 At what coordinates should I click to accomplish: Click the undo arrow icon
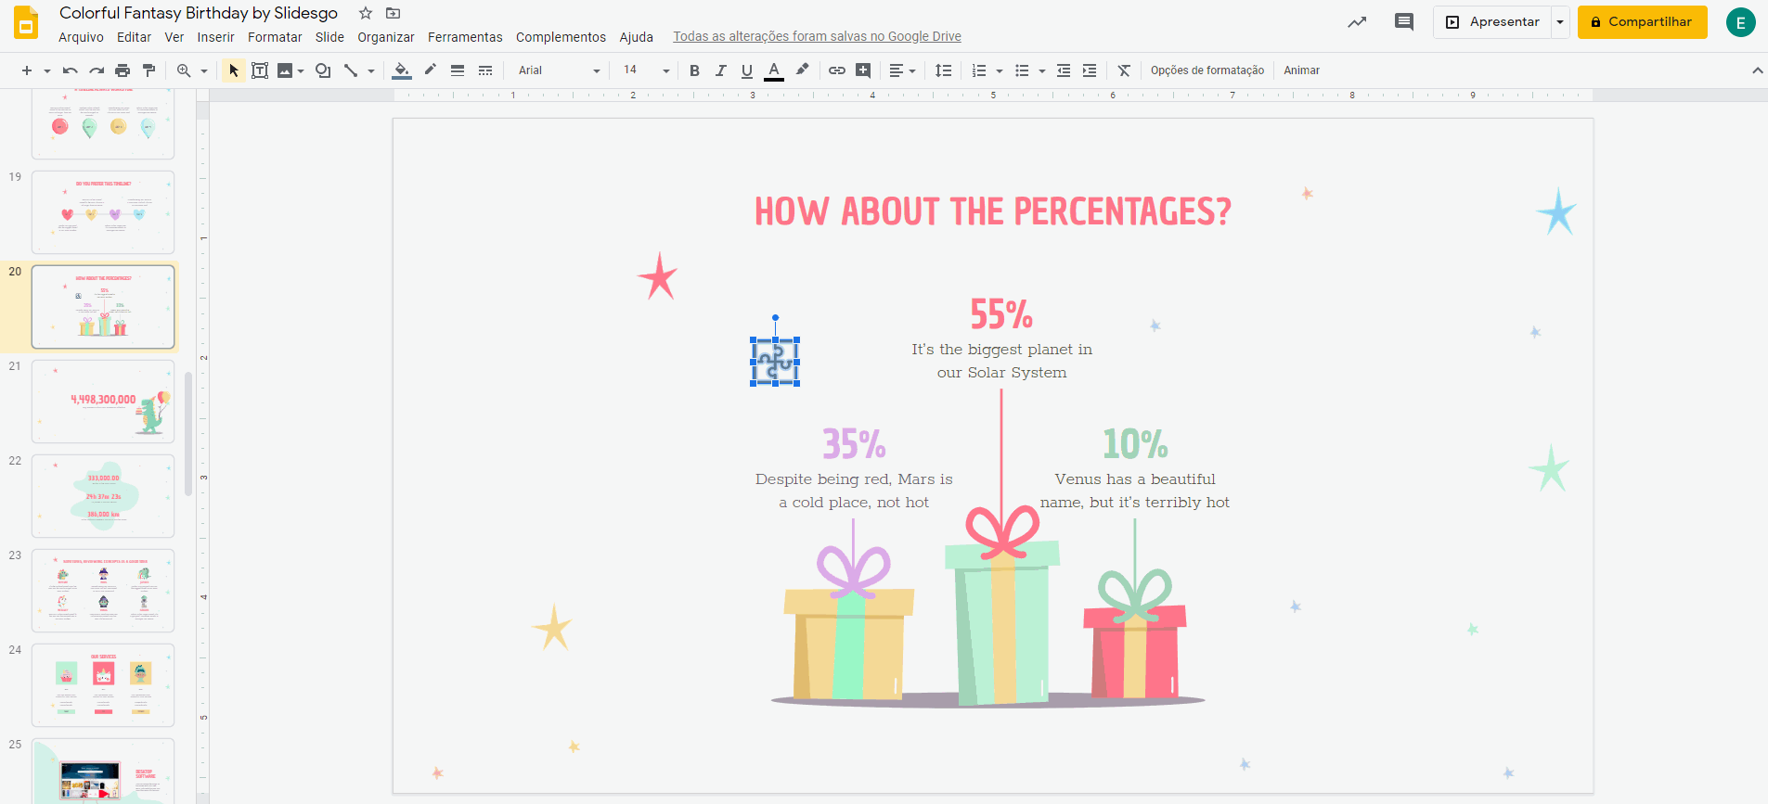click(x=70, y=70)
